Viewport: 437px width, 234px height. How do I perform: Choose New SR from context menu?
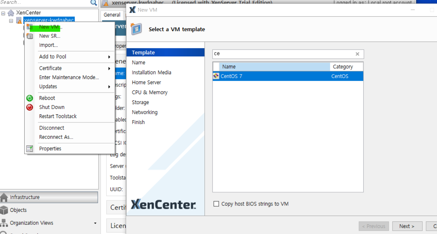tap(49, 36)
